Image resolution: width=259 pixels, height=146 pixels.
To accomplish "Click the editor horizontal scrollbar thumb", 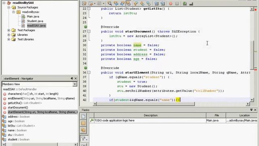I will click(x=146, y=104).
